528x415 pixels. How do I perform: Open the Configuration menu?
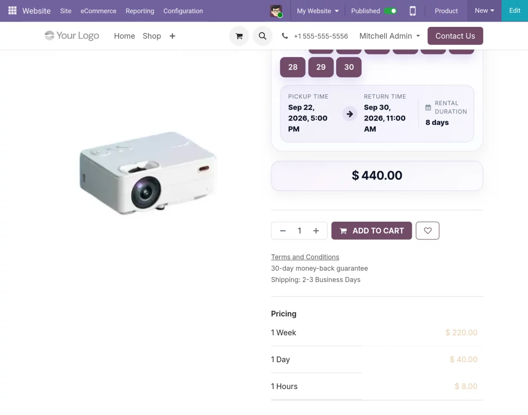[183, 11]
